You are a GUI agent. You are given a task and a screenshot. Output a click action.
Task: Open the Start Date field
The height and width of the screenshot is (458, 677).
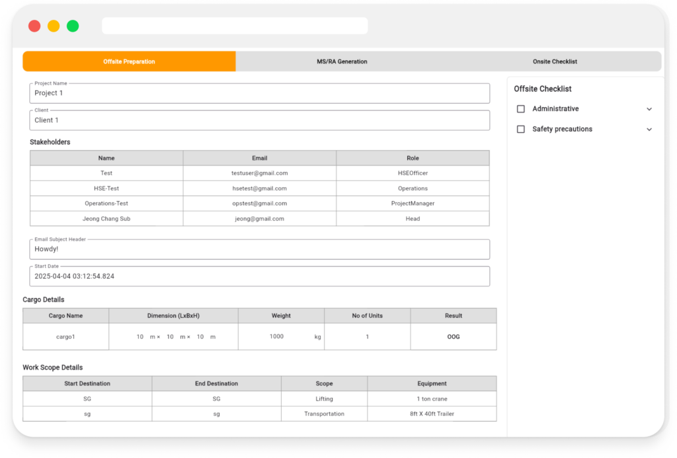tap(259, 276)
